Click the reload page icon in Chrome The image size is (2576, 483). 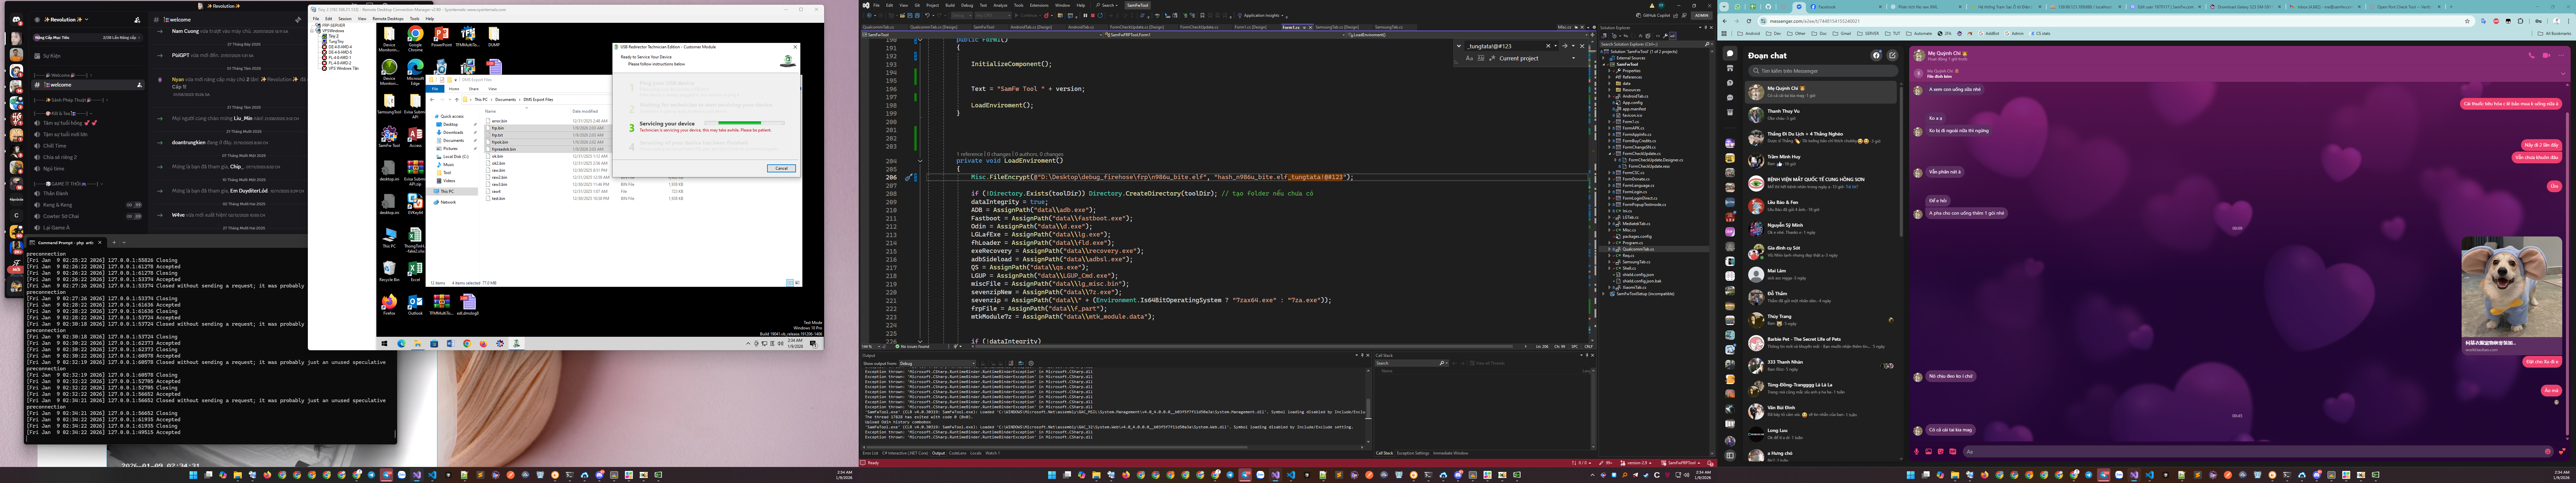point(1749,21)
